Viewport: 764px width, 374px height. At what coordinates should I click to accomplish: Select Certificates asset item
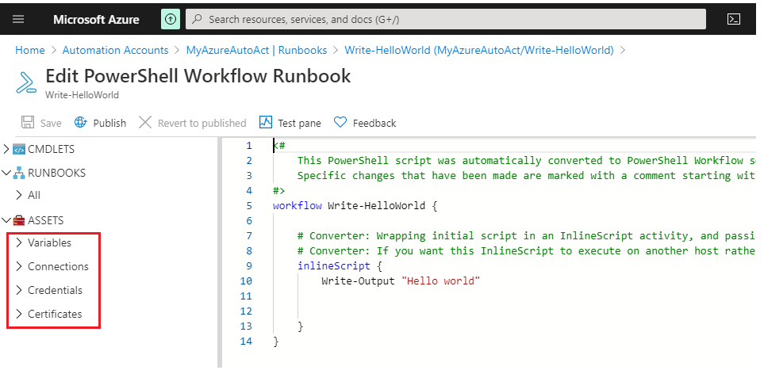55,315
